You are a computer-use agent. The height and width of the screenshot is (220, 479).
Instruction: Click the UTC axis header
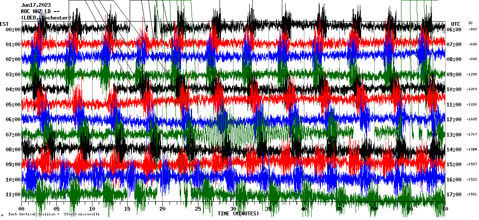coord(455,24)
